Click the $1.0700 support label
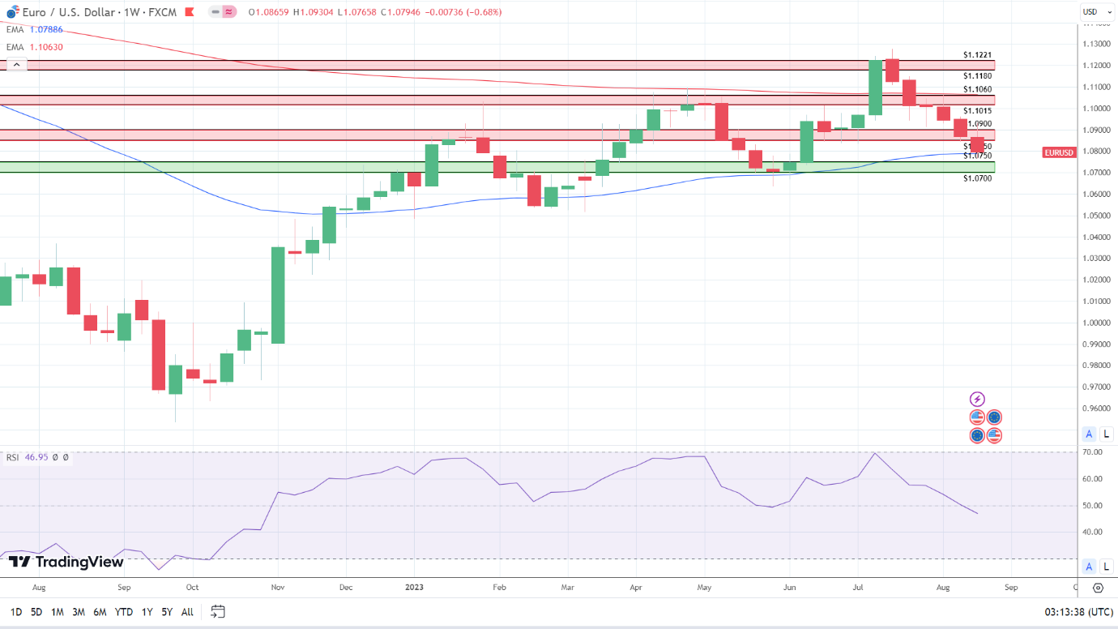 click(x=977, y=178)
